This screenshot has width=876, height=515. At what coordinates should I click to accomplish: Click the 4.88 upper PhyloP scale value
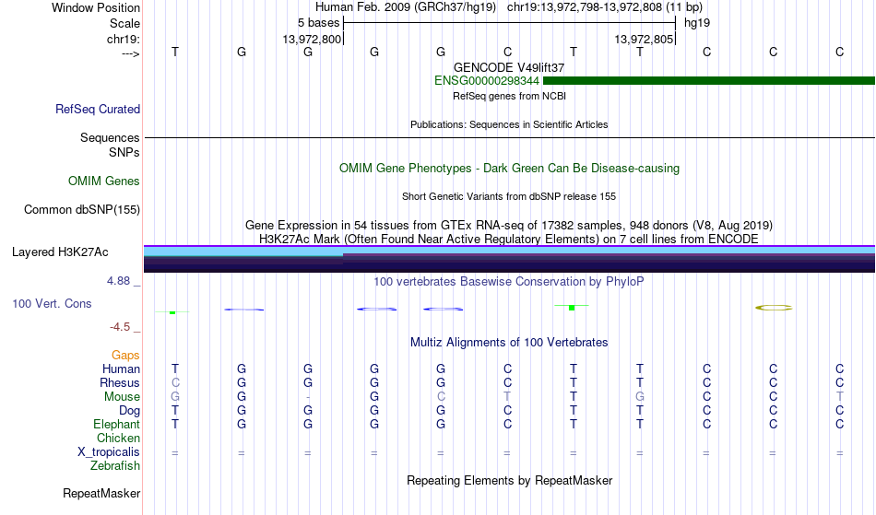coord(118,281)
